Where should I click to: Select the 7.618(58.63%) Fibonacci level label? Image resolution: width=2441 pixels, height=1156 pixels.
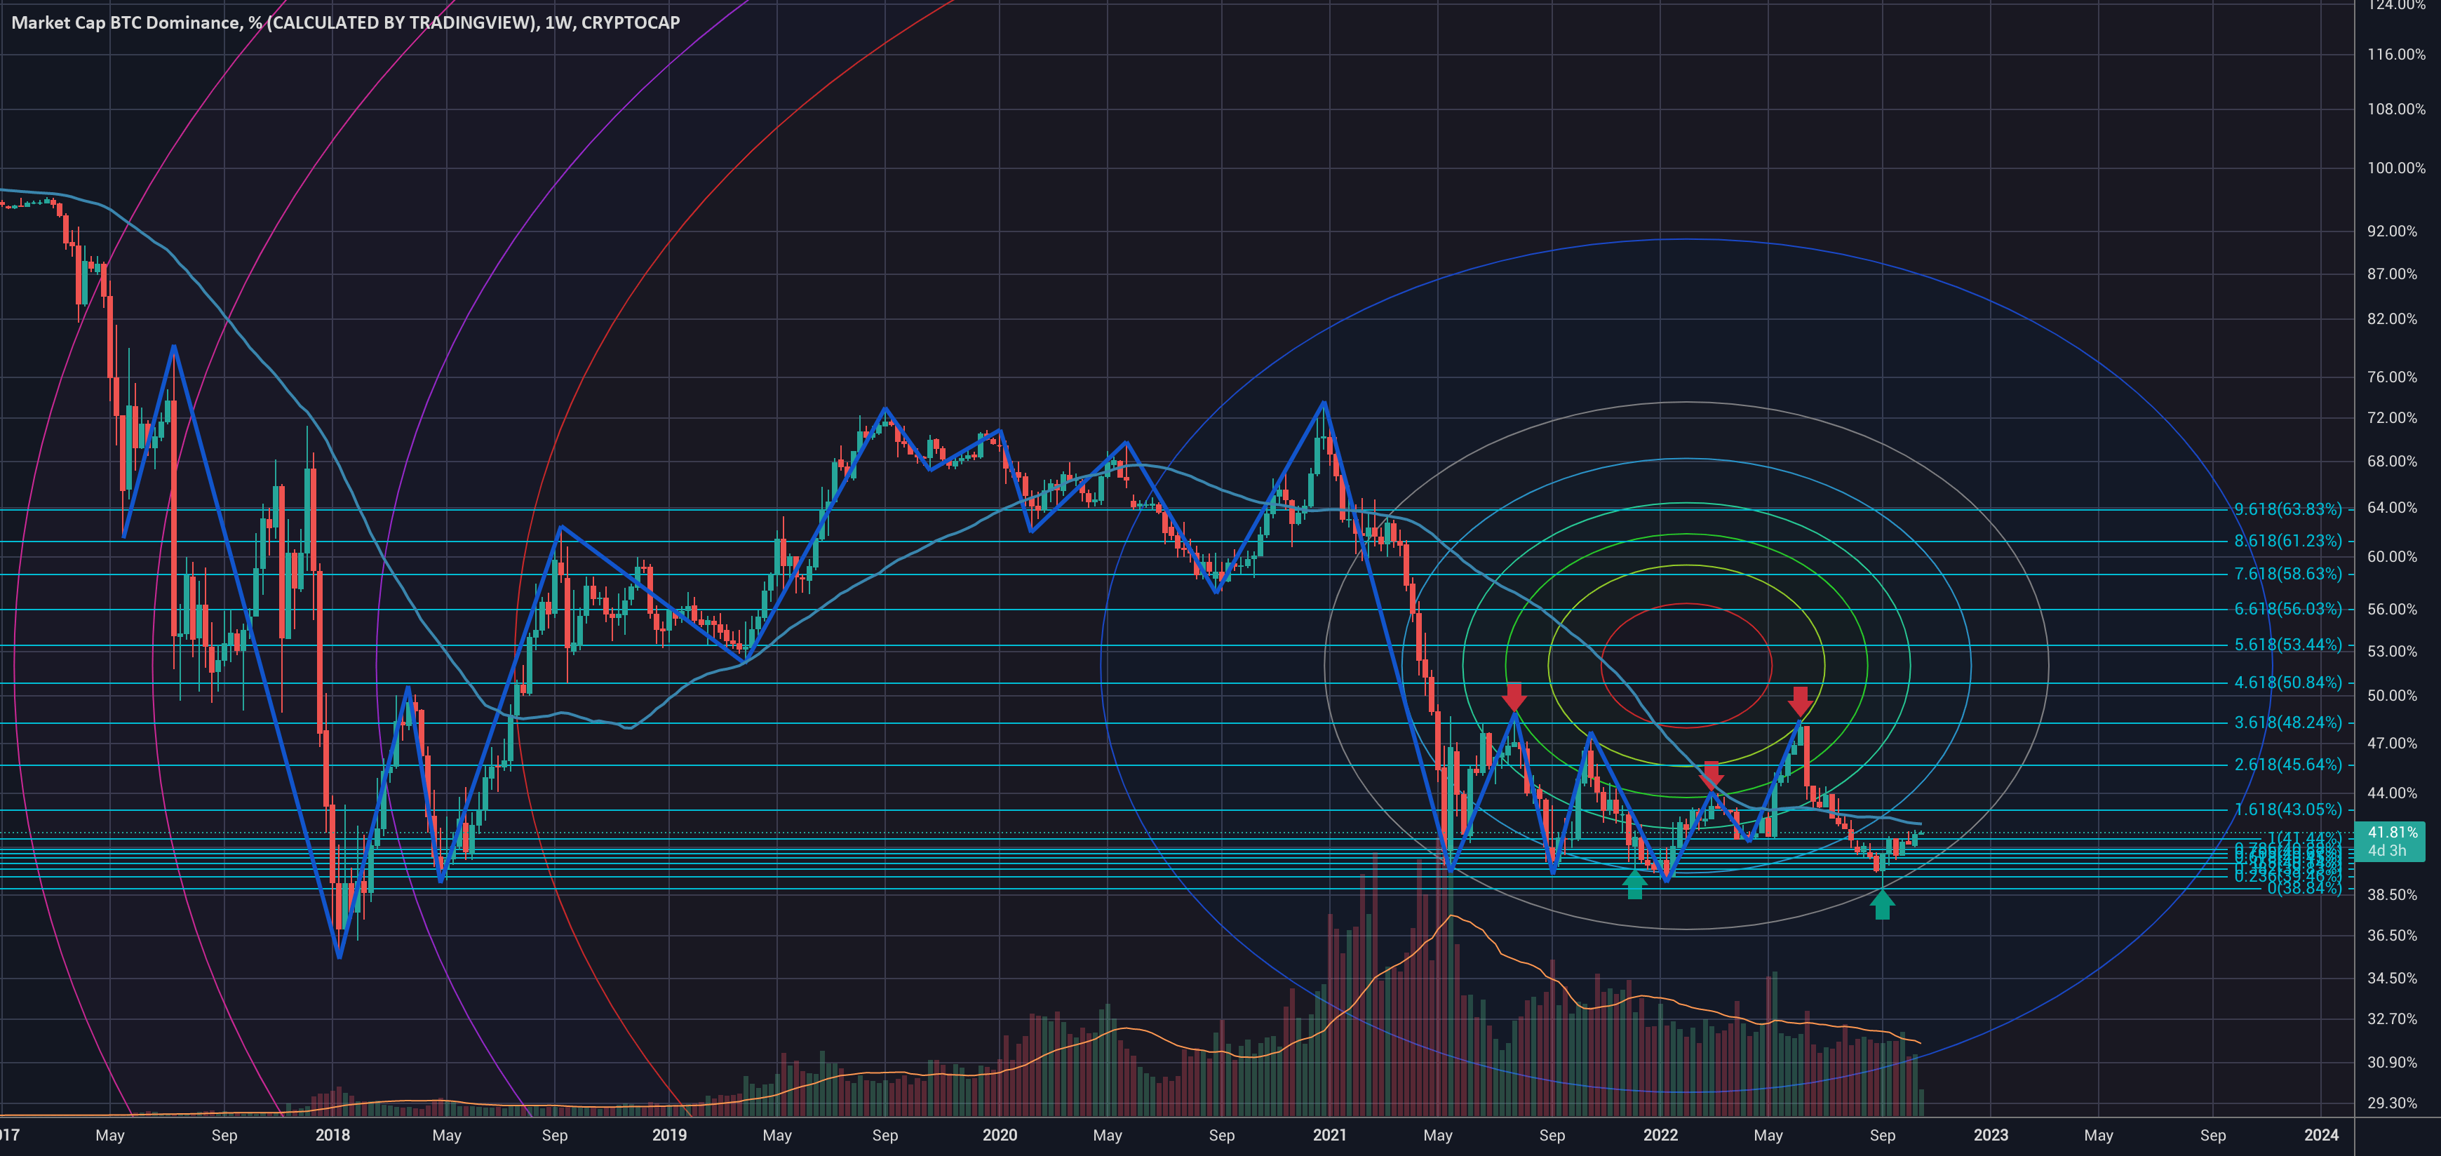pyautogui.click(x=2287, y=574)
